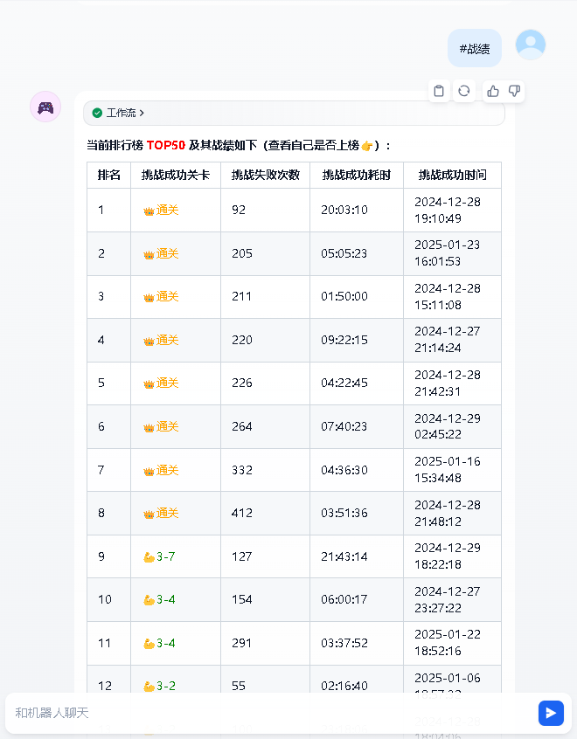Give the reply a thumbs down

(x=514, y=91)
